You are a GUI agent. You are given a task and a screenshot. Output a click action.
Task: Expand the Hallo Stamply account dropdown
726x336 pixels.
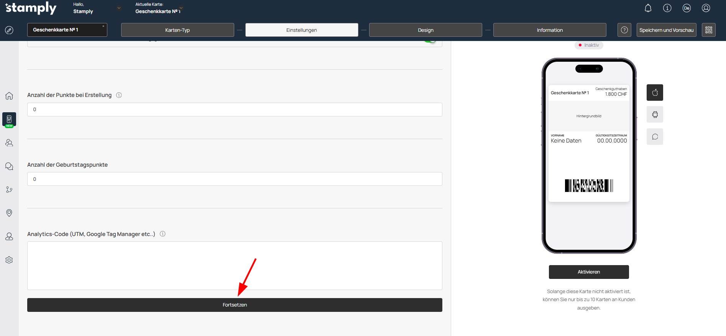[x=119, y=8]
